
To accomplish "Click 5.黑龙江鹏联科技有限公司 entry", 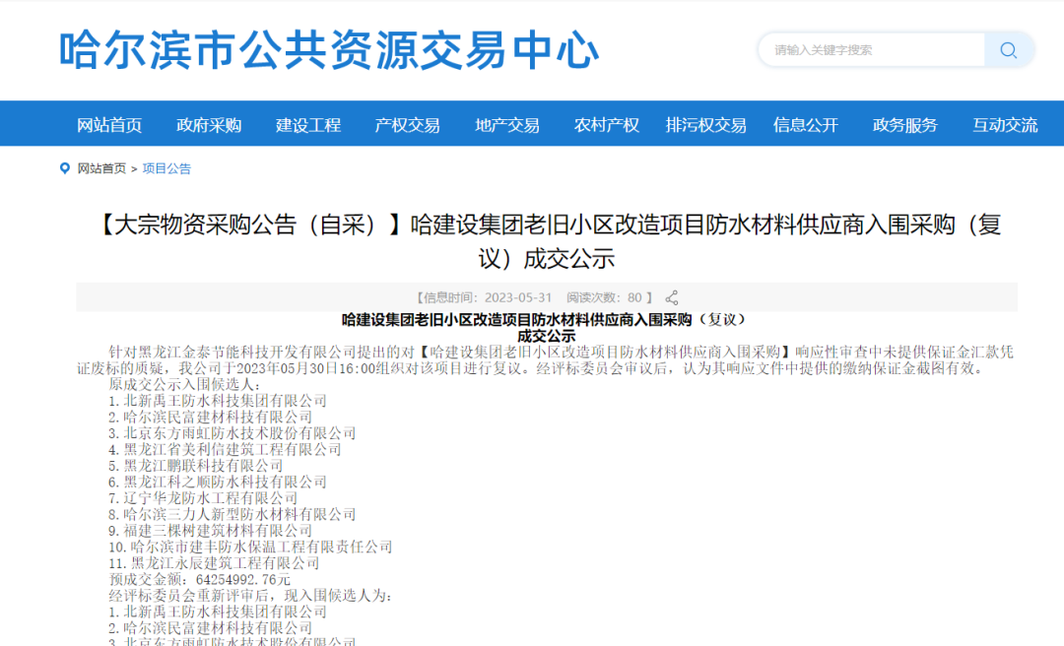I will pyautogui.click(x=195, y=466).
